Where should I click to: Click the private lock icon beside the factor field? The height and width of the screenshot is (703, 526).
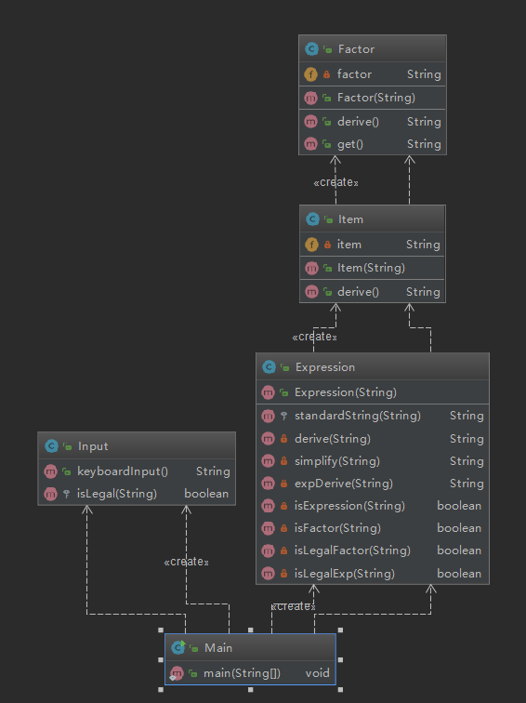point(326,74)
